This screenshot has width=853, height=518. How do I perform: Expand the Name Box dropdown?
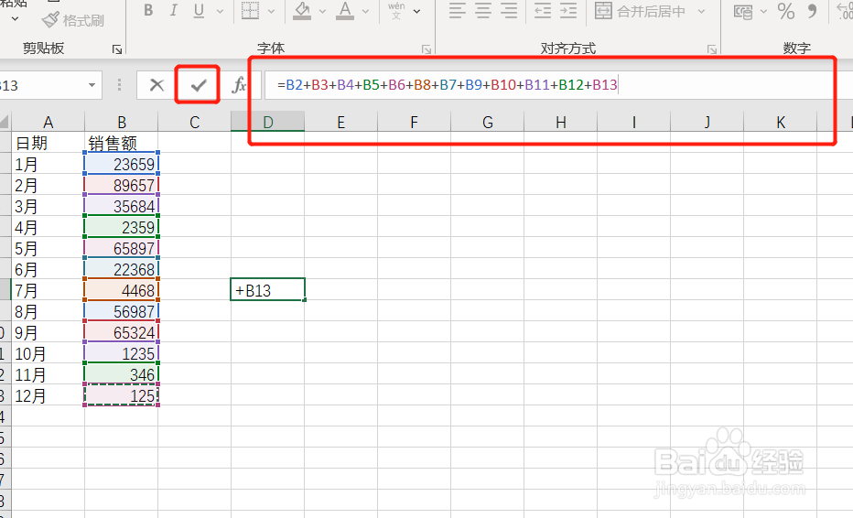[x=92, y=85]
